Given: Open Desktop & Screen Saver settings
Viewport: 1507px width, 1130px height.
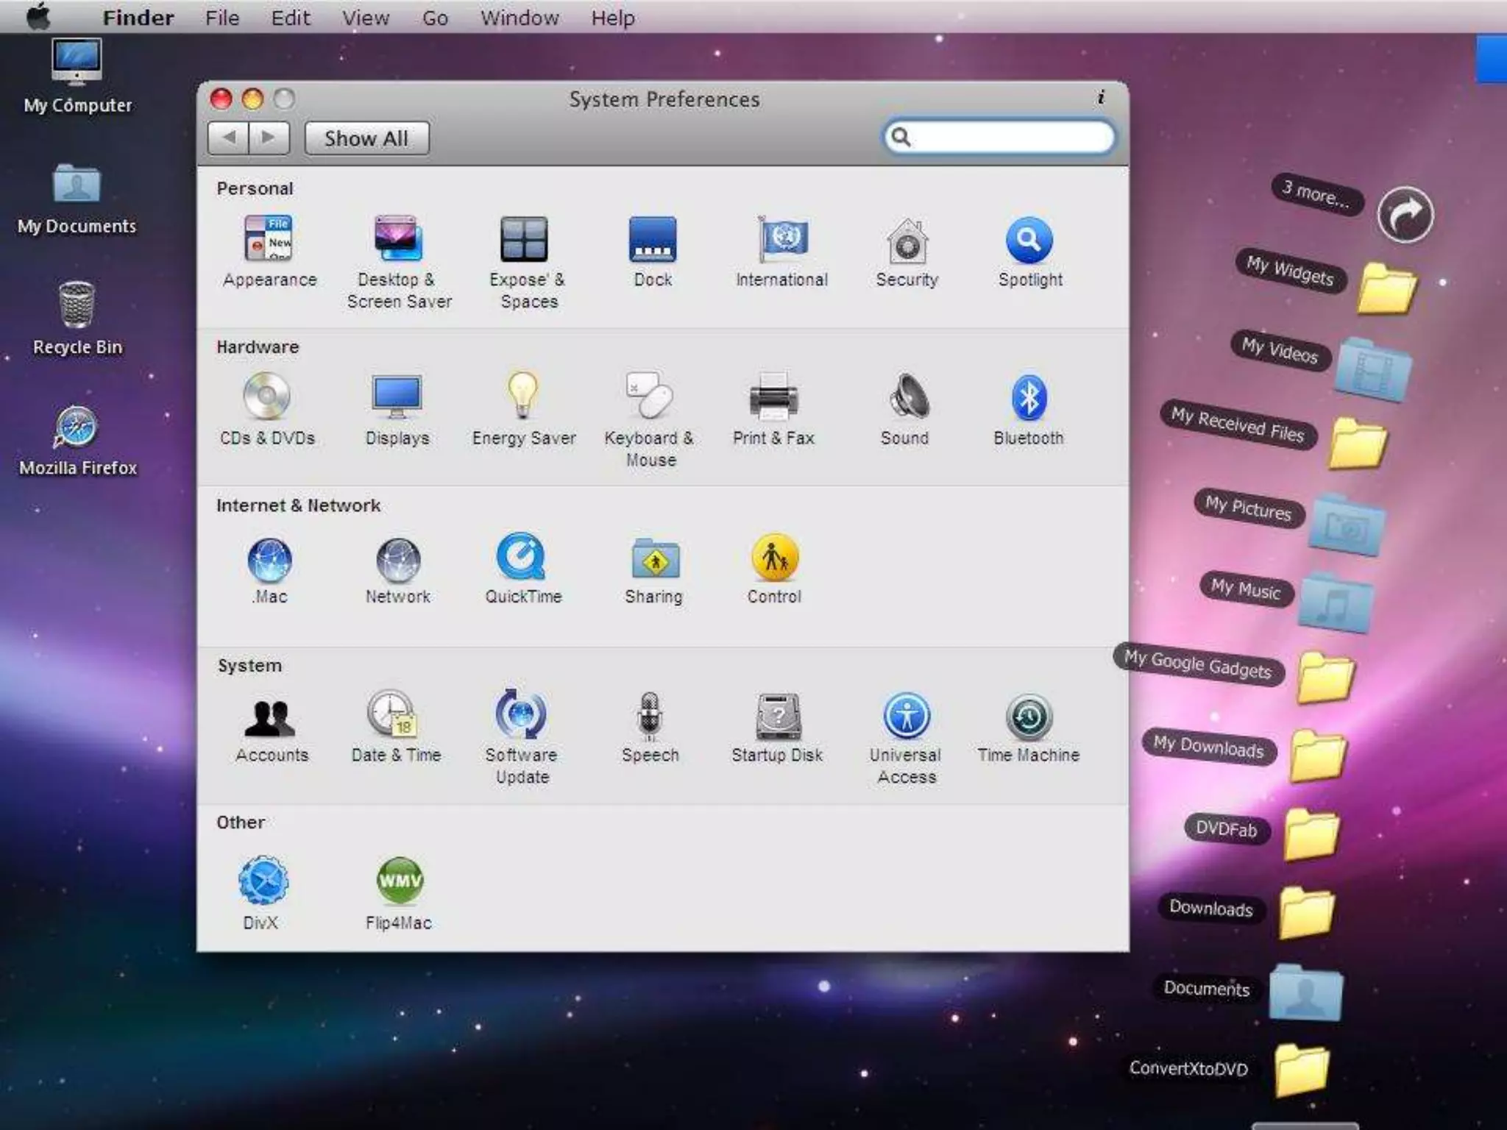Looking at the screenshot, I should [x=398, y=239].
